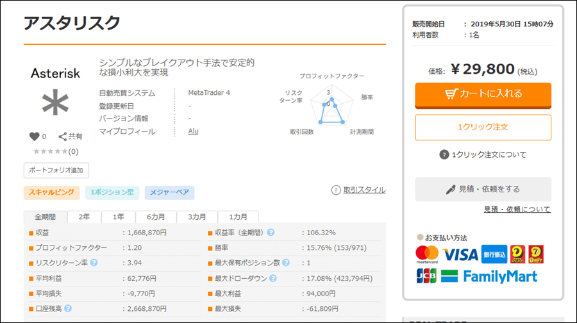Open the 見積・依頼について link

point(517,210)
